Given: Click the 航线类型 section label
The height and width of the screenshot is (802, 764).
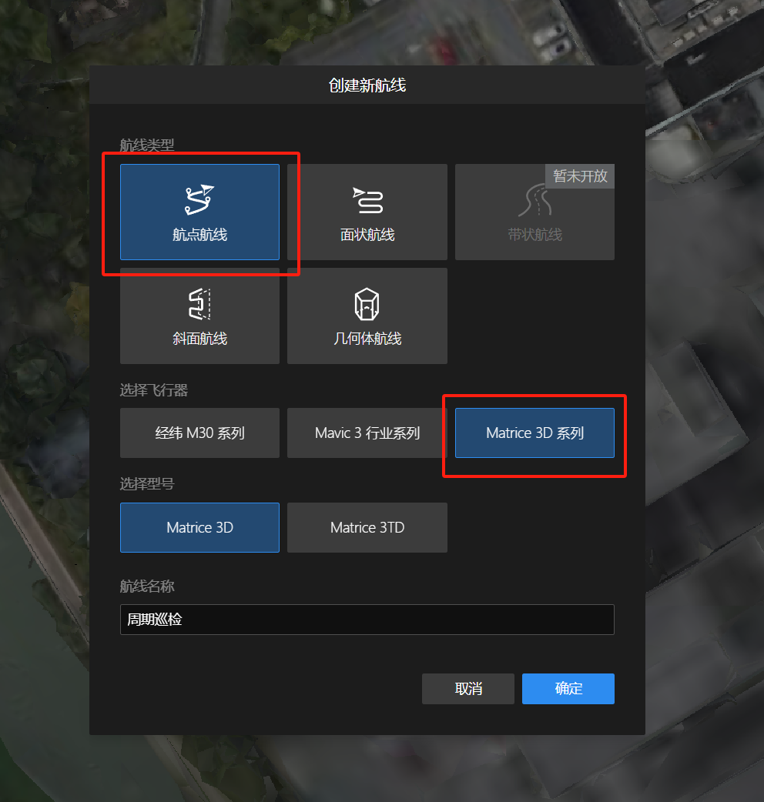Looking at the screenshot, I should coord(147,145).
